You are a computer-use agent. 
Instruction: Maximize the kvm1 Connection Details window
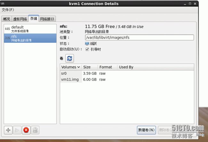[190, 4]
